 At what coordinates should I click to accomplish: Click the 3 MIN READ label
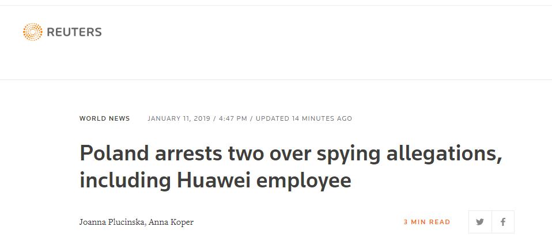(x=427, y=222)
